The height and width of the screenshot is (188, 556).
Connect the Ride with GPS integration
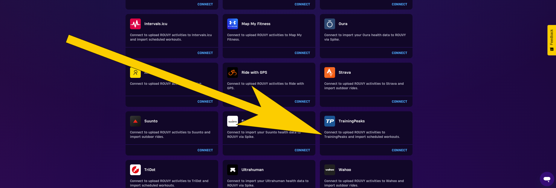click(x=302, y=101)
